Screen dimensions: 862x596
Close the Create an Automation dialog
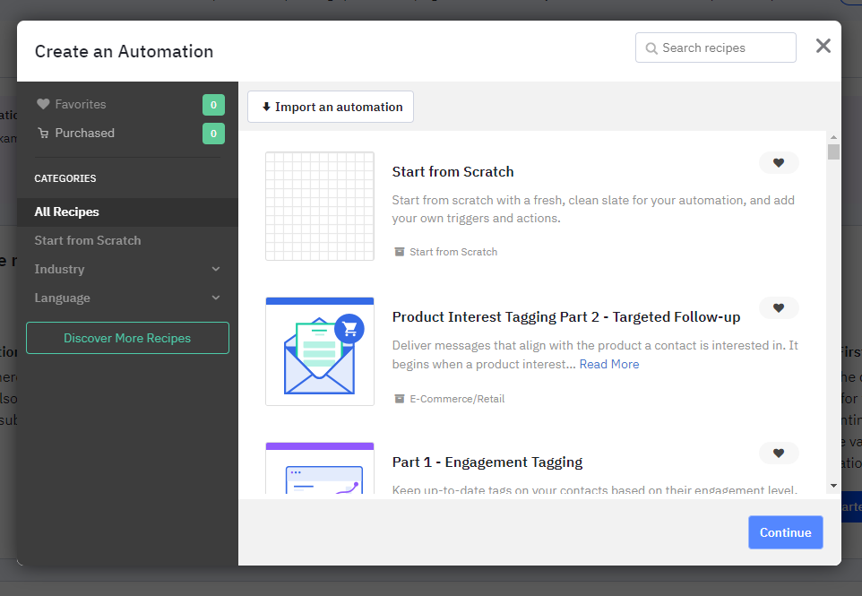click(823, 47)
